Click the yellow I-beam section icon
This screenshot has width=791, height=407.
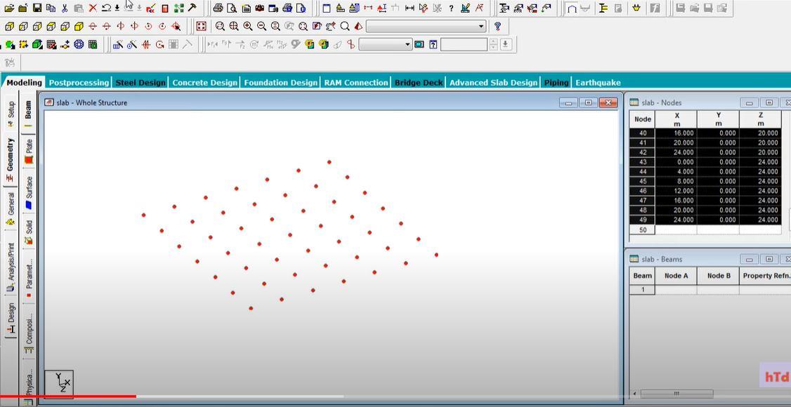click(x=602, y=8)
